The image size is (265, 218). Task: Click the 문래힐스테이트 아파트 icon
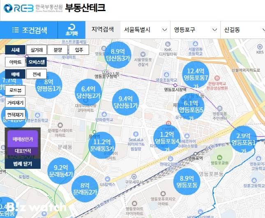pos(60,125)
